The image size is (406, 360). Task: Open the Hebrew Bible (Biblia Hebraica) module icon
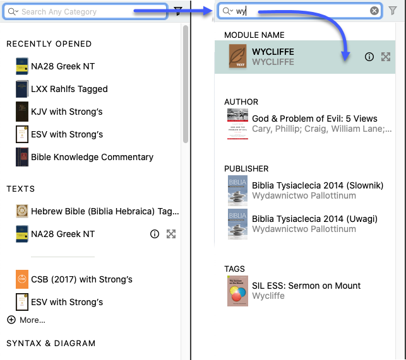tap(22, 211)
